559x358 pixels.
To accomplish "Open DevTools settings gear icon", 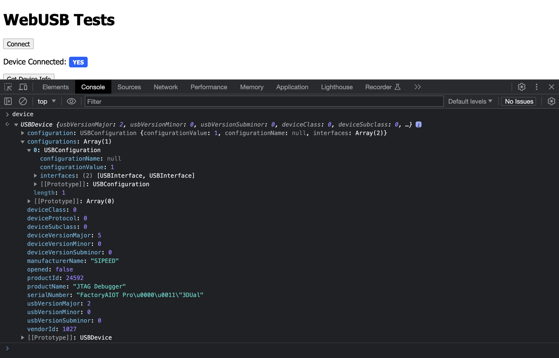I will click(521, 87).
